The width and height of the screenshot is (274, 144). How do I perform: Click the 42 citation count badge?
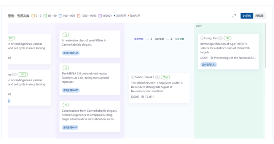click(x=227, y=38)
